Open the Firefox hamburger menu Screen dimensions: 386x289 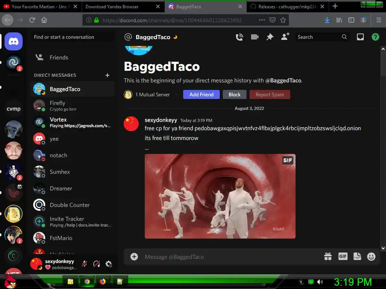[x=378, y=20]
